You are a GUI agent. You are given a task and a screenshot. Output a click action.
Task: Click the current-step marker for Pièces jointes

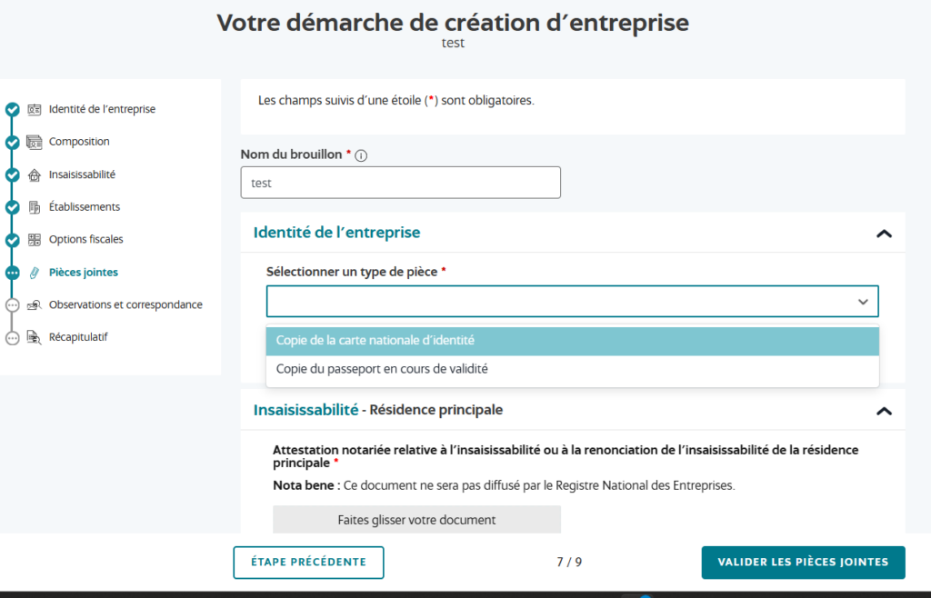(x=13, y=273)
